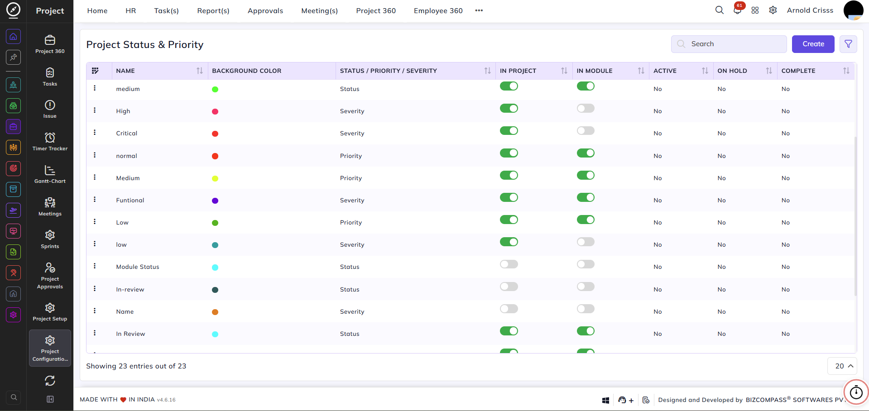Open Timer Tracker from the sidebar

[50, 142]
